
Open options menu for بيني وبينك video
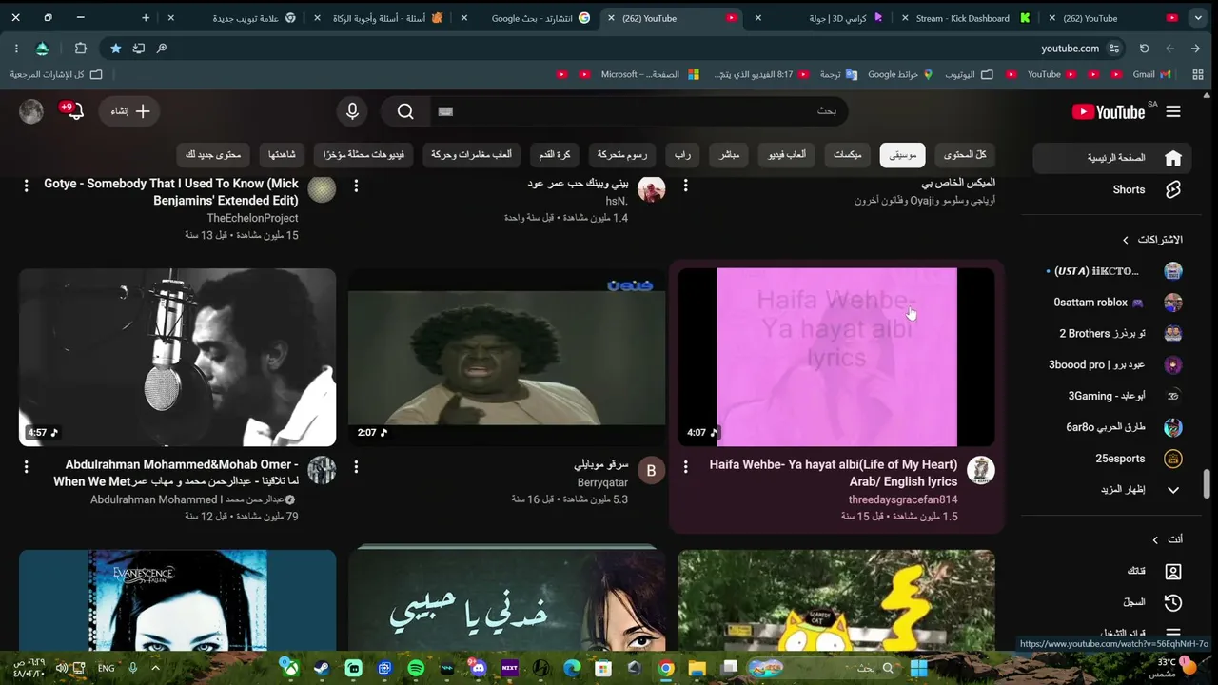[356, 186]
